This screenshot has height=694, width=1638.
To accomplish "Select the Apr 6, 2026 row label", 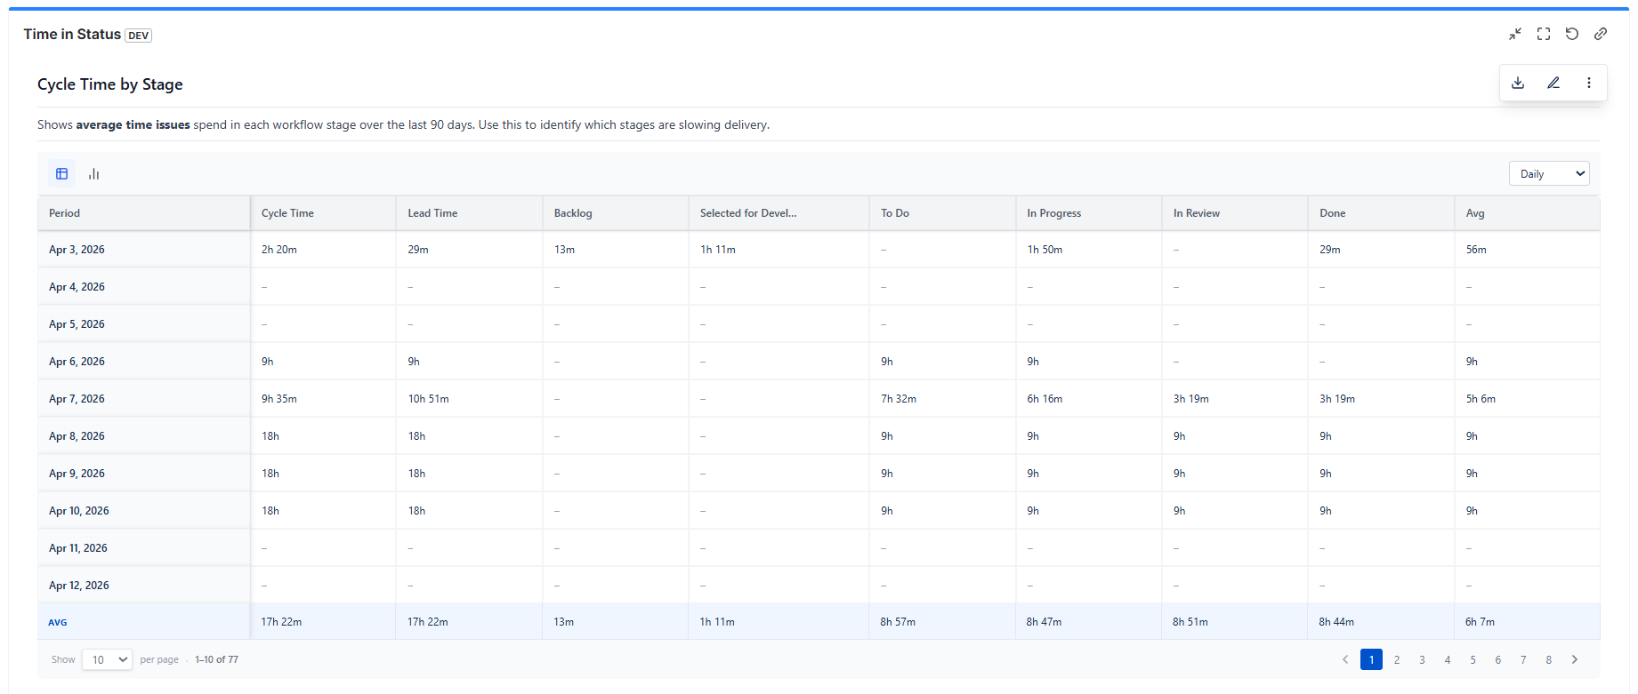I will 77,362.
